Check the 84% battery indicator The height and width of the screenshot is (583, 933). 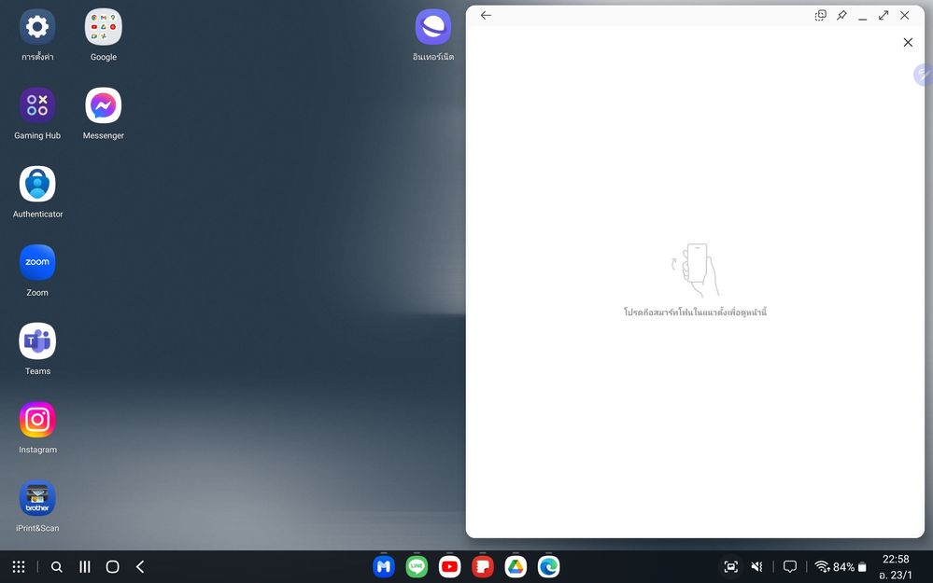tap(850, 567)
